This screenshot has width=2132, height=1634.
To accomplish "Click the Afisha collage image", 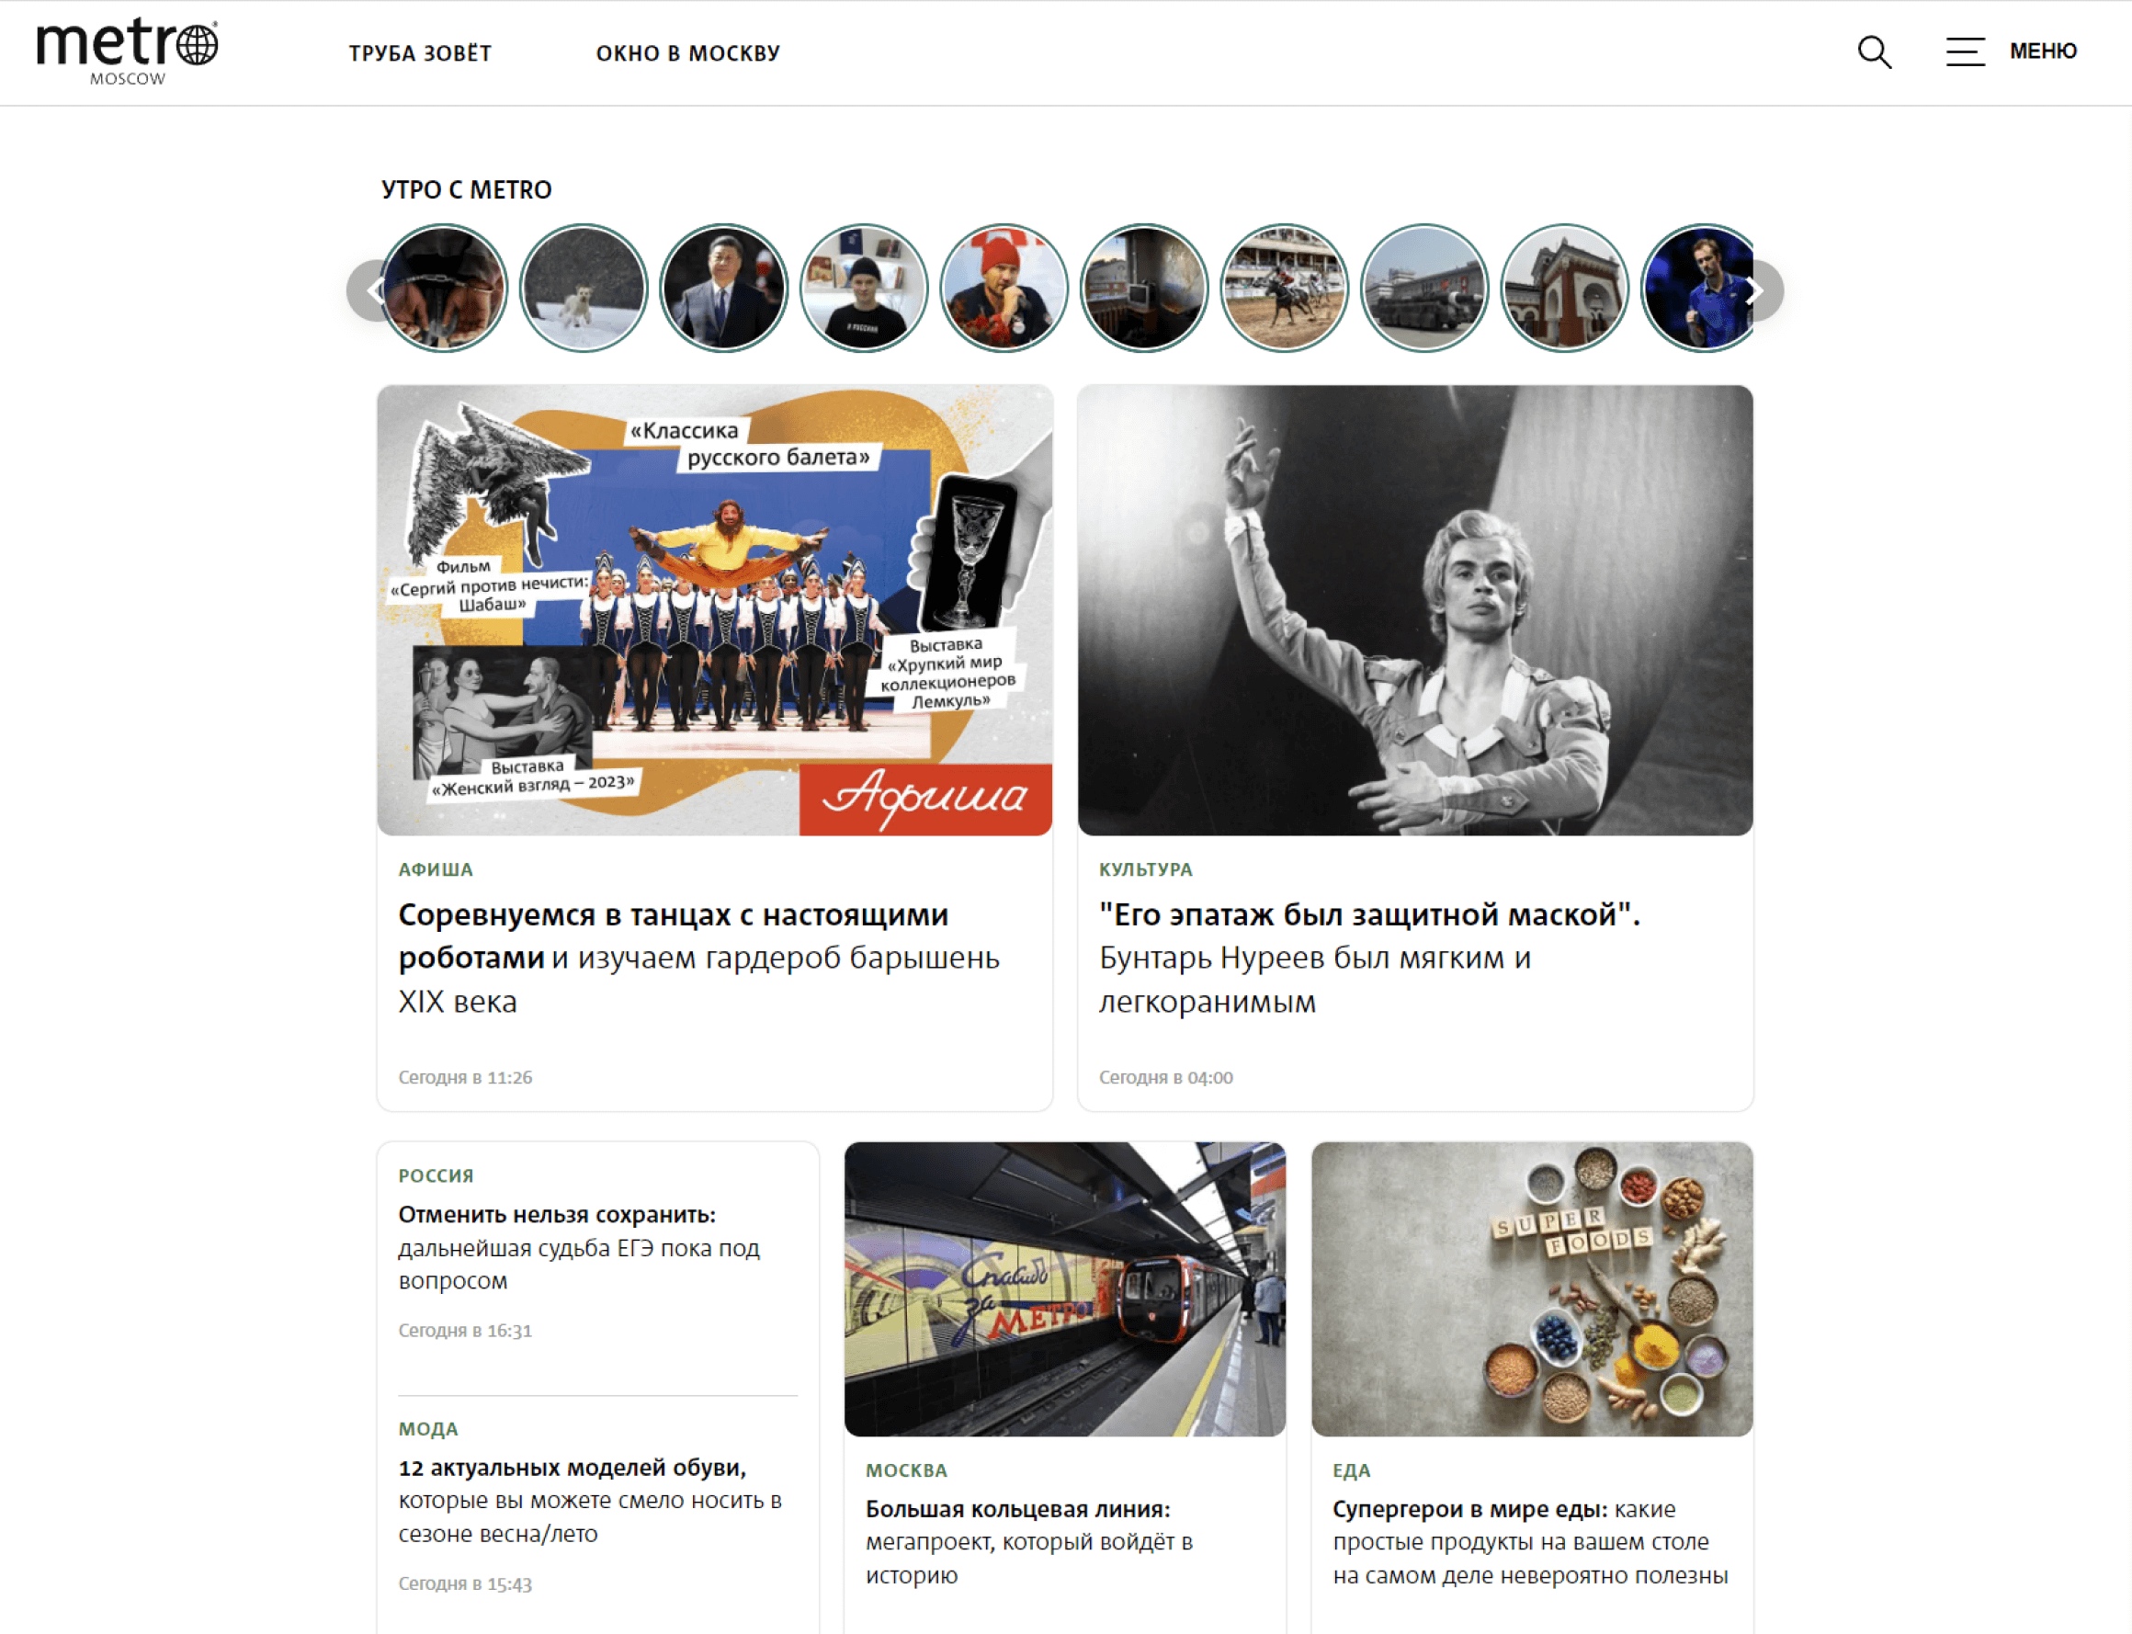I will 715,610.
